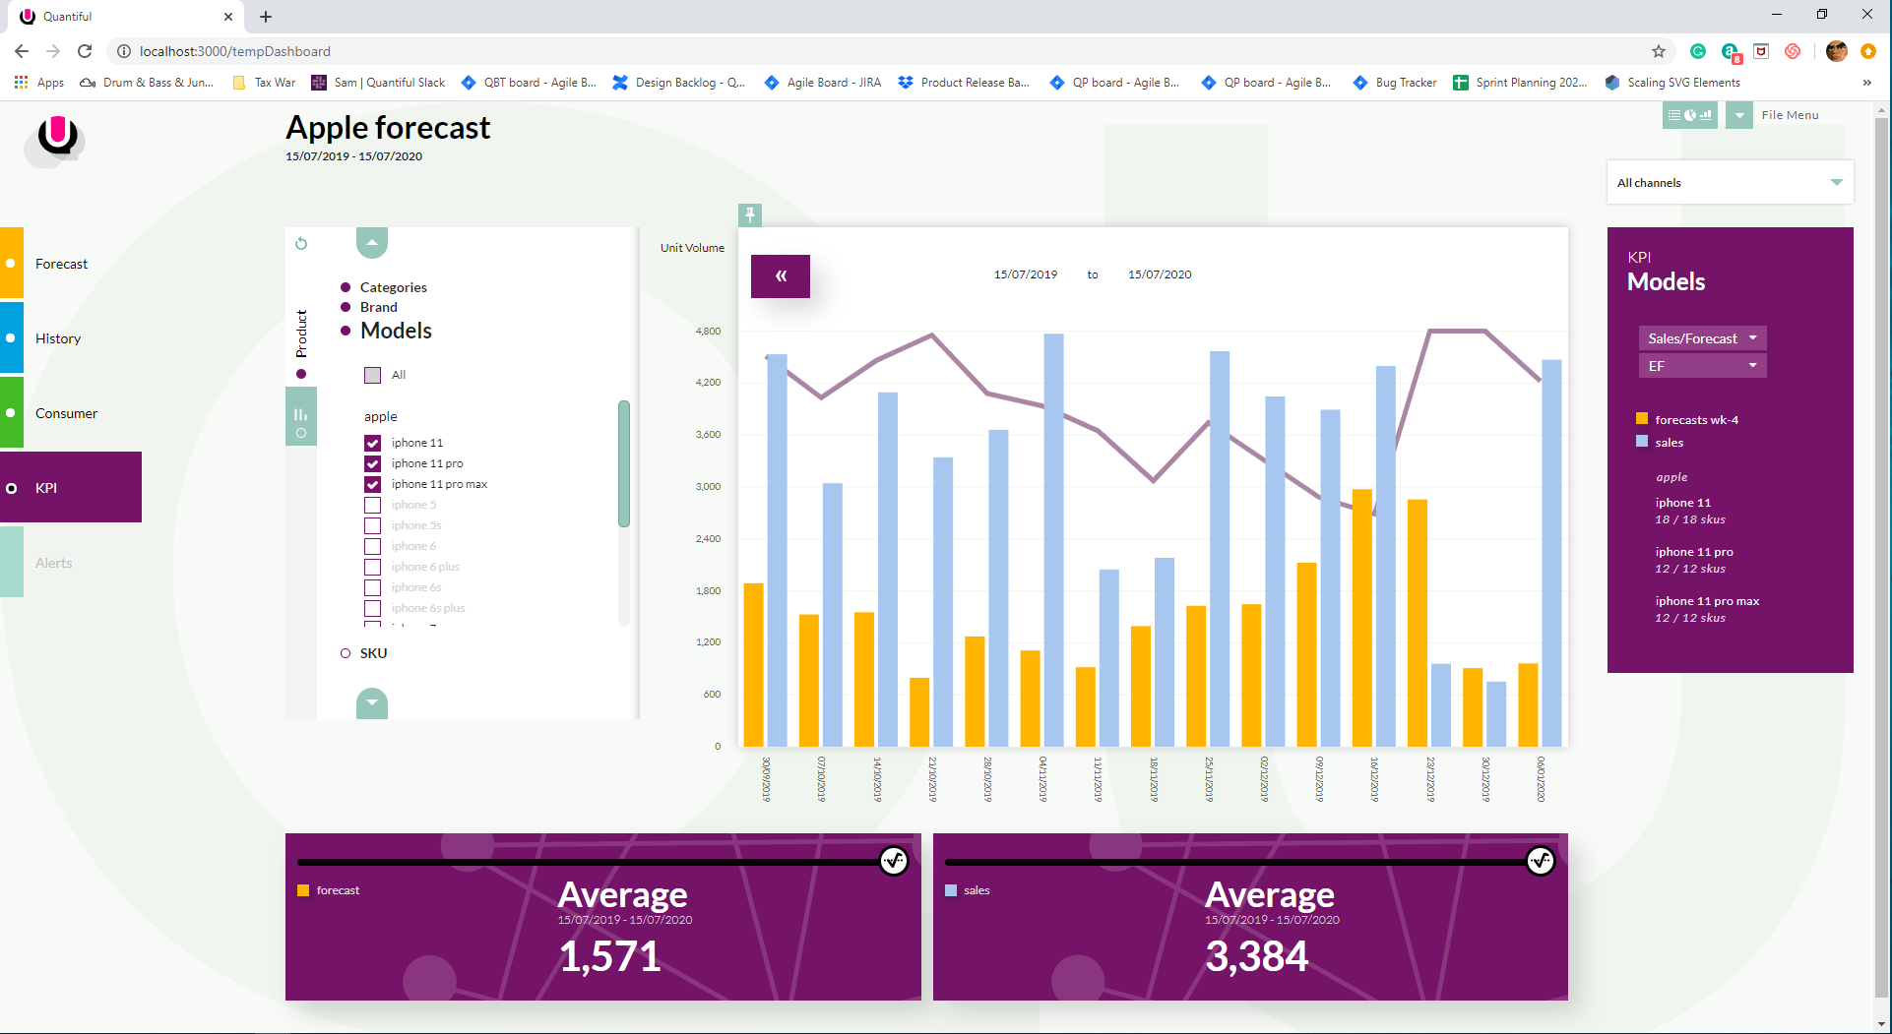
Task: Click the bar chart side tab below Product
Action: click(x=300, y=416)
